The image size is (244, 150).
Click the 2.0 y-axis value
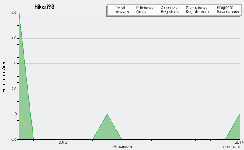[14, 89]
